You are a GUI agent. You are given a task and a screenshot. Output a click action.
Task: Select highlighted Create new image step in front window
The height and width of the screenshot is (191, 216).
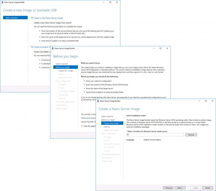112,123
